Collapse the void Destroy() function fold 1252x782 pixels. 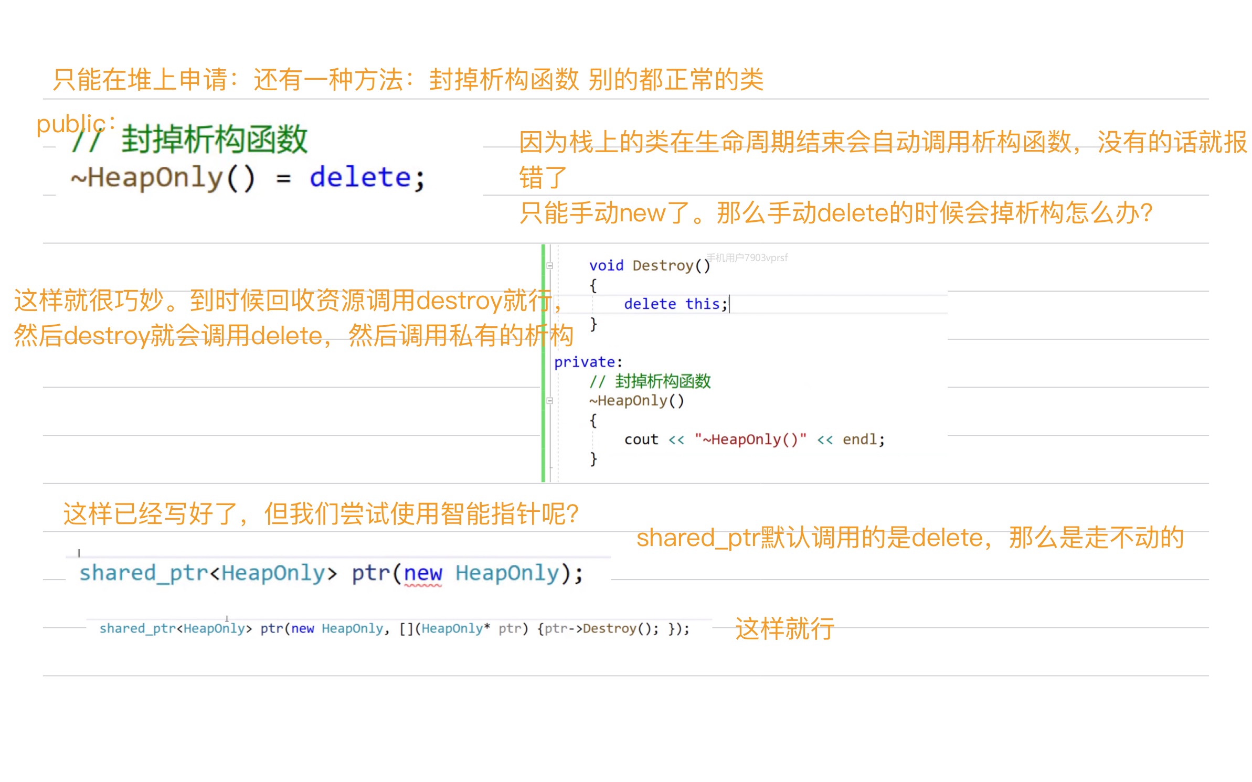pos(549,266)
